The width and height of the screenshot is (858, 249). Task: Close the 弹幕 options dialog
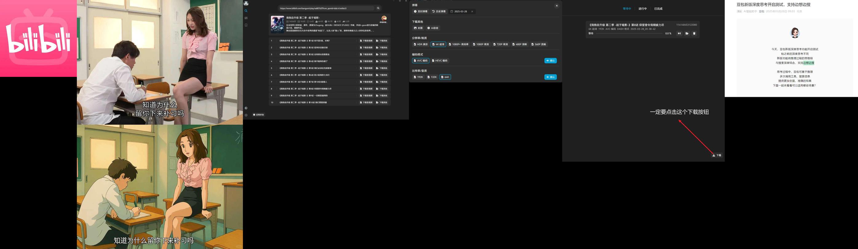coord(557,6)
